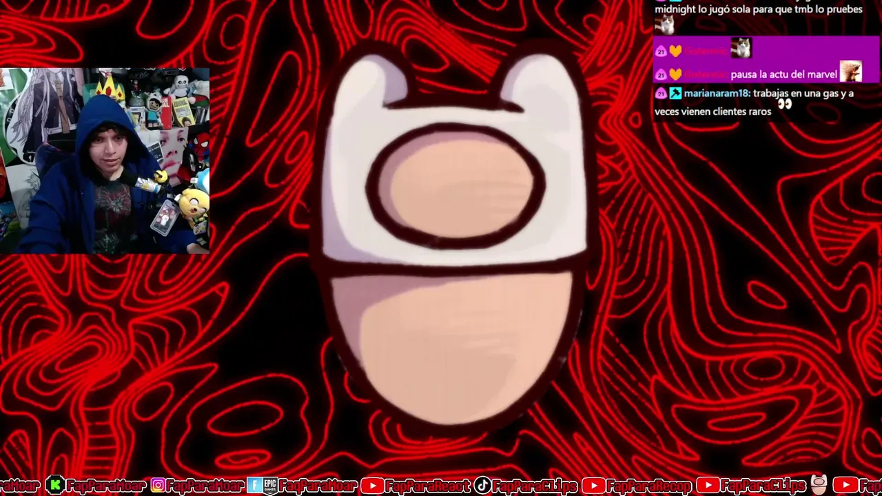Viewport: 882px width, 496px height.
Task: Click the hedgehog emote after 'pausa la actu del marvel'
Action: pyautogui.click(x=851, y=72)
